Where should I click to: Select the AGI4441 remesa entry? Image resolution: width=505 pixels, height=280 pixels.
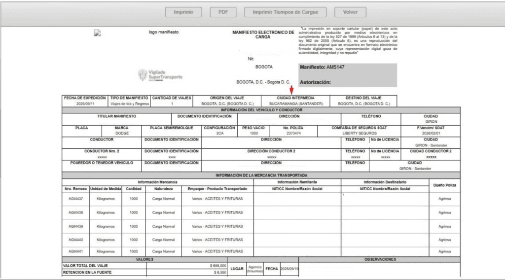coord(75,251)
